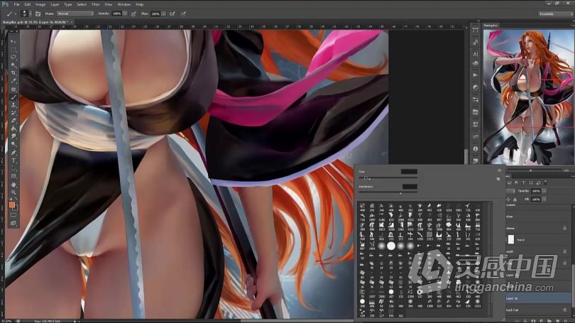Image resolution: width=575 pixels, height=323 pixels.
Task: Select the Lasso tool
Action: 13,58
